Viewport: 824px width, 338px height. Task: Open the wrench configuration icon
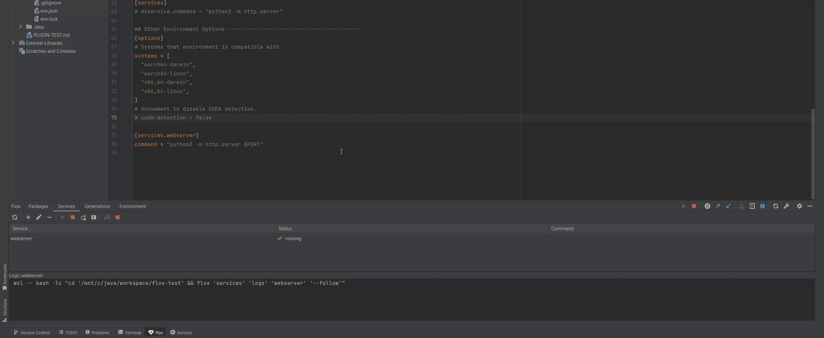point(786,206)
